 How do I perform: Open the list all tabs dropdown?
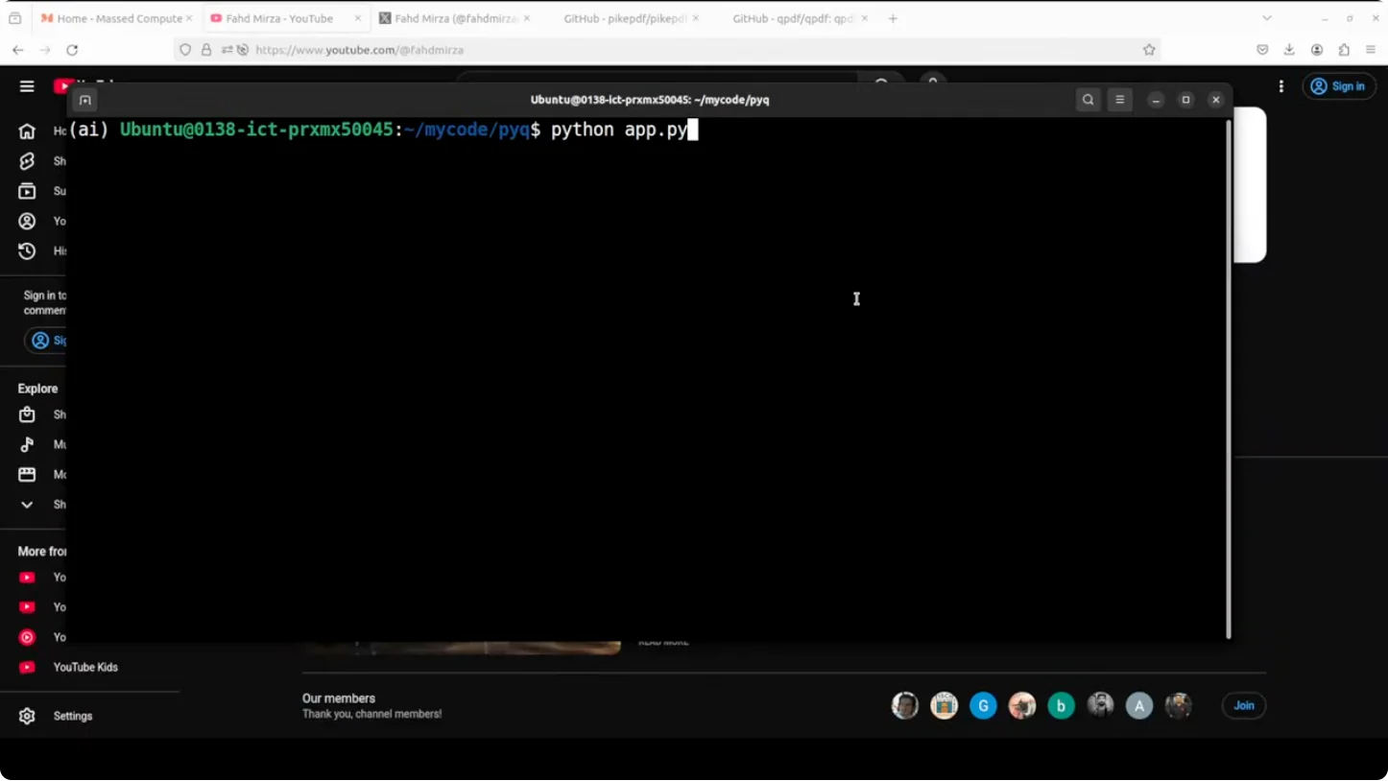click(x=1266, y=18)
